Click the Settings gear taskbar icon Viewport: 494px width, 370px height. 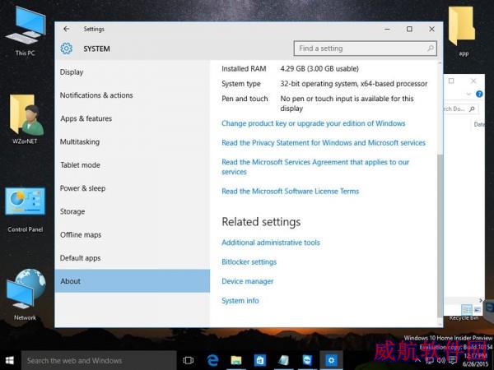(331, 361)
